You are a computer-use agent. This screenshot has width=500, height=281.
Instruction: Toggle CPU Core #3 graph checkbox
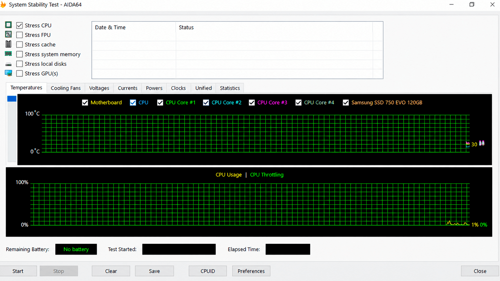(x=252, y=102)
